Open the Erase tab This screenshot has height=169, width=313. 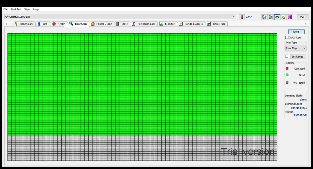point(122,24)
